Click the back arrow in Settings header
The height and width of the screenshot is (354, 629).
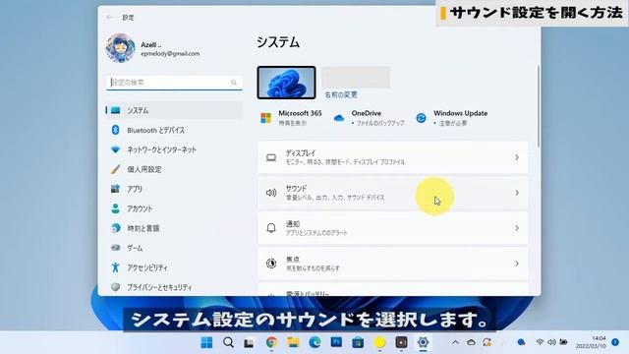click(109, 18)
